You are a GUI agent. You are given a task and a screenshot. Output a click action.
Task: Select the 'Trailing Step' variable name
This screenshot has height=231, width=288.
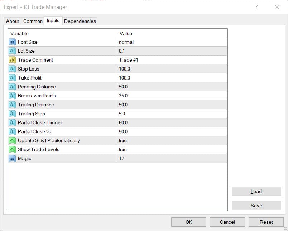(32, 114)
